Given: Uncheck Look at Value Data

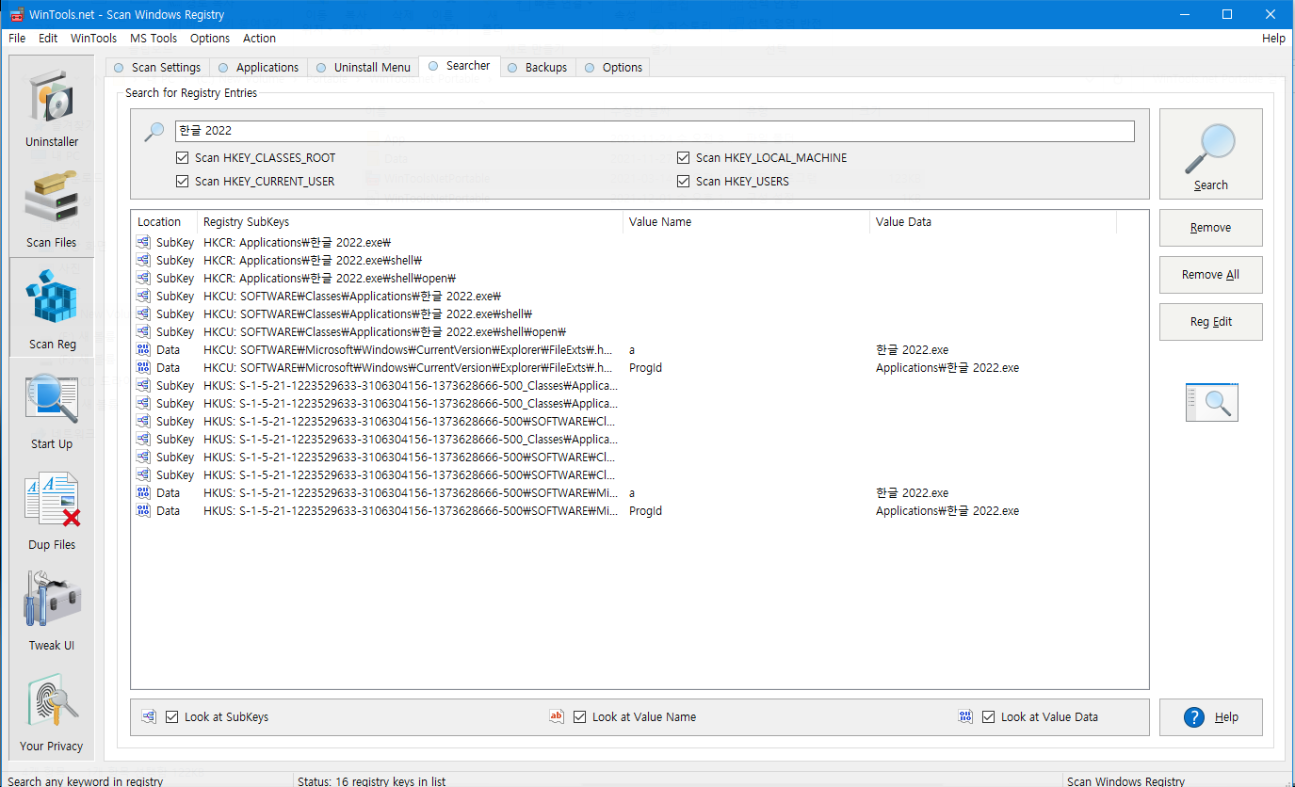Looking at the screenshot, I should [x=988, y=716].
